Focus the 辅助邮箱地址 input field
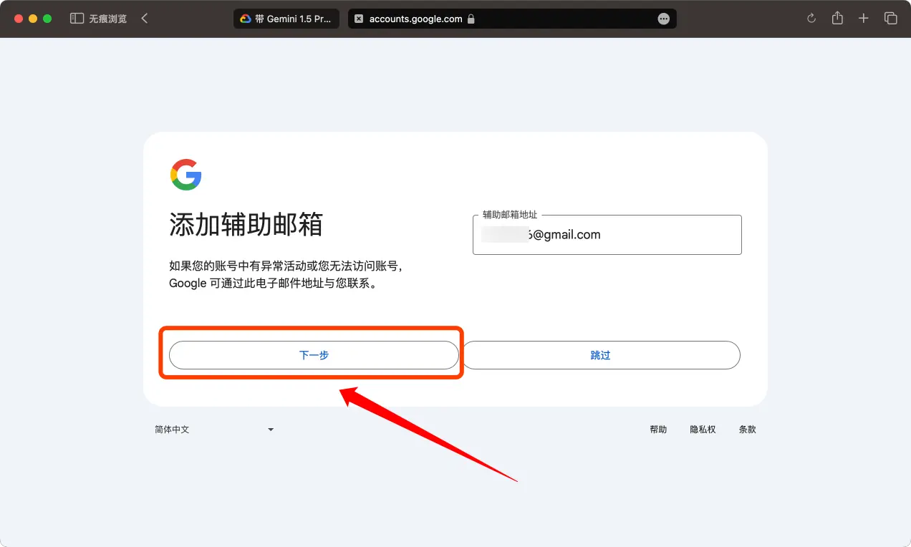This screenshot has width=911, height=547. coord(607,235)
